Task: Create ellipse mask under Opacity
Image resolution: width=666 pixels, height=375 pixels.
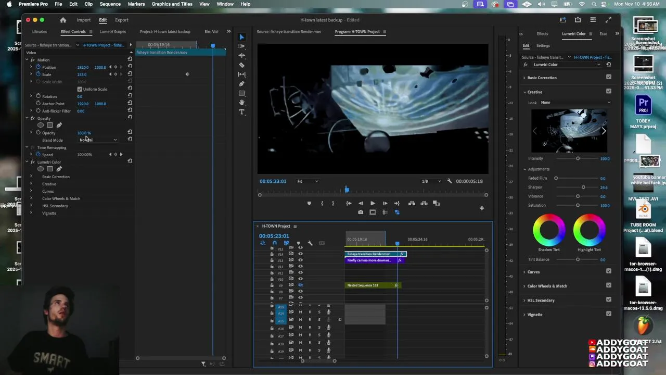Action: coord(41,125)
